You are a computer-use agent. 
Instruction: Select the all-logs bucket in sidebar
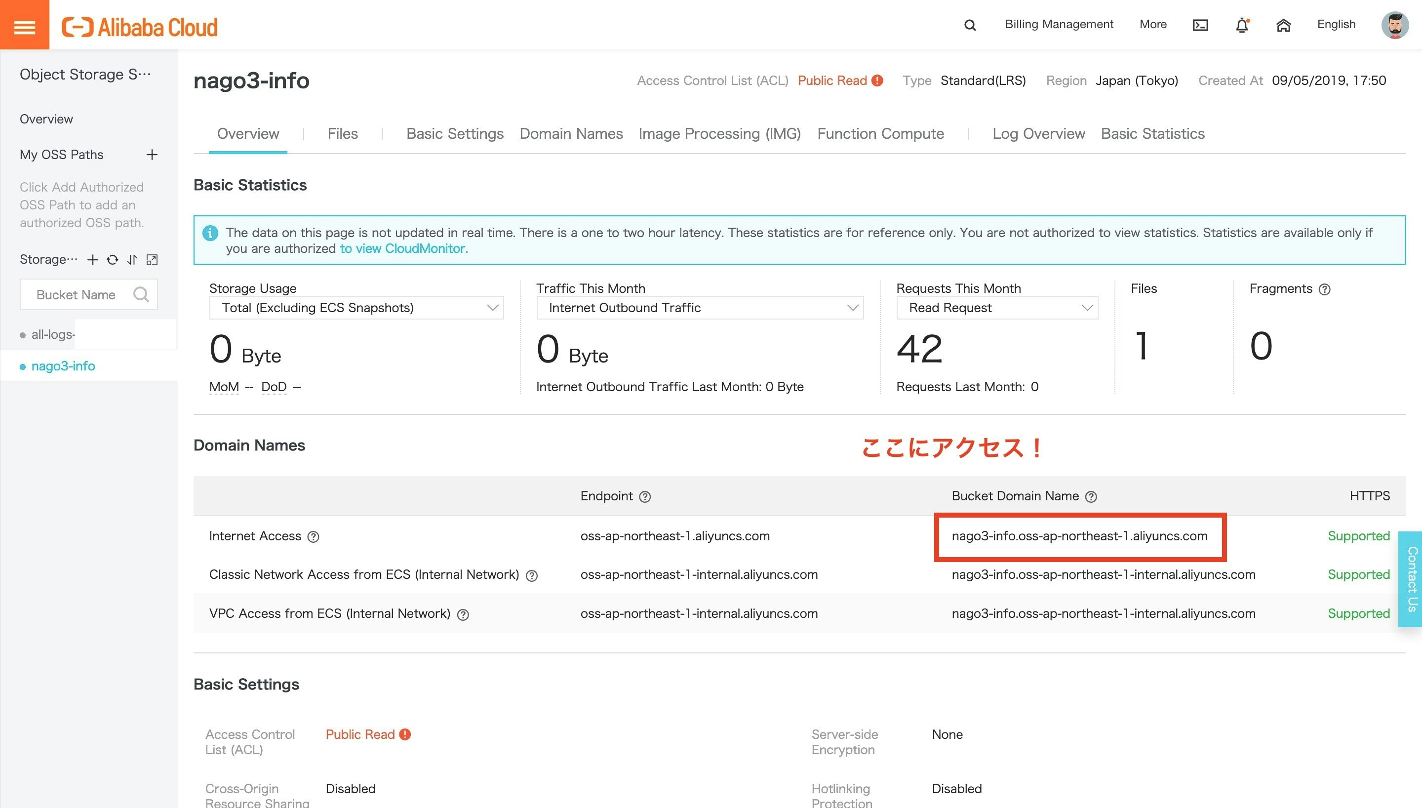pyautogui.click(x=53, y=335)
